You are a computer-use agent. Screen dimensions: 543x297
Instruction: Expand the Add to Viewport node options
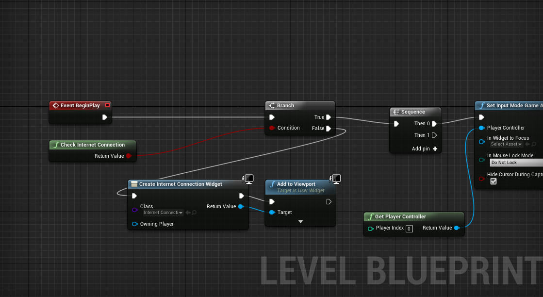[x=300, y=222]
